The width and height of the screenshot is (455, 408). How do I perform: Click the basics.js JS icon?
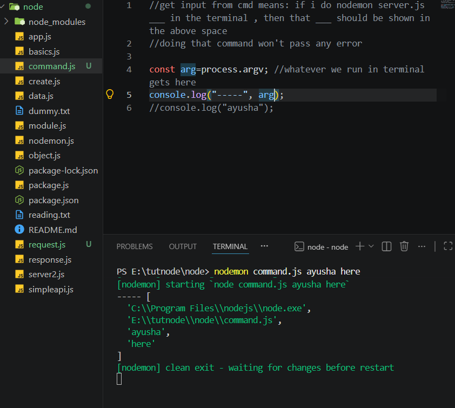(x=20, y=51)
